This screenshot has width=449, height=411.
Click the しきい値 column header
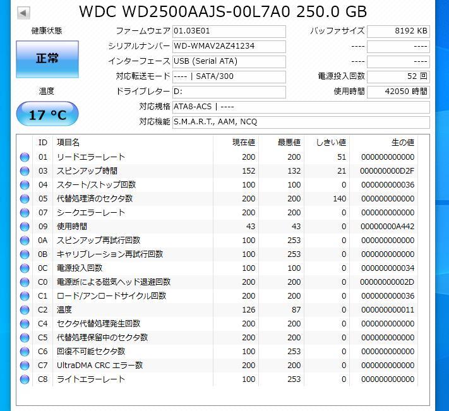pos(331,142)
